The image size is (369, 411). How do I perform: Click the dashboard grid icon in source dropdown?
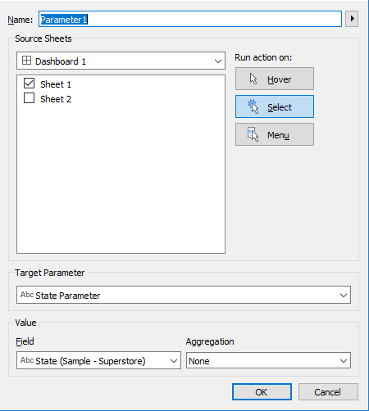[26, 61]
